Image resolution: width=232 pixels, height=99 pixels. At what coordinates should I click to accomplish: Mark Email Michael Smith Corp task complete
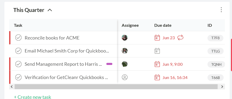(18, 51)
